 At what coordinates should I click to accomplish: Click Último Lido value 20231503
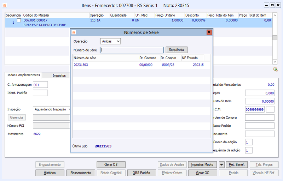point(103,146)
